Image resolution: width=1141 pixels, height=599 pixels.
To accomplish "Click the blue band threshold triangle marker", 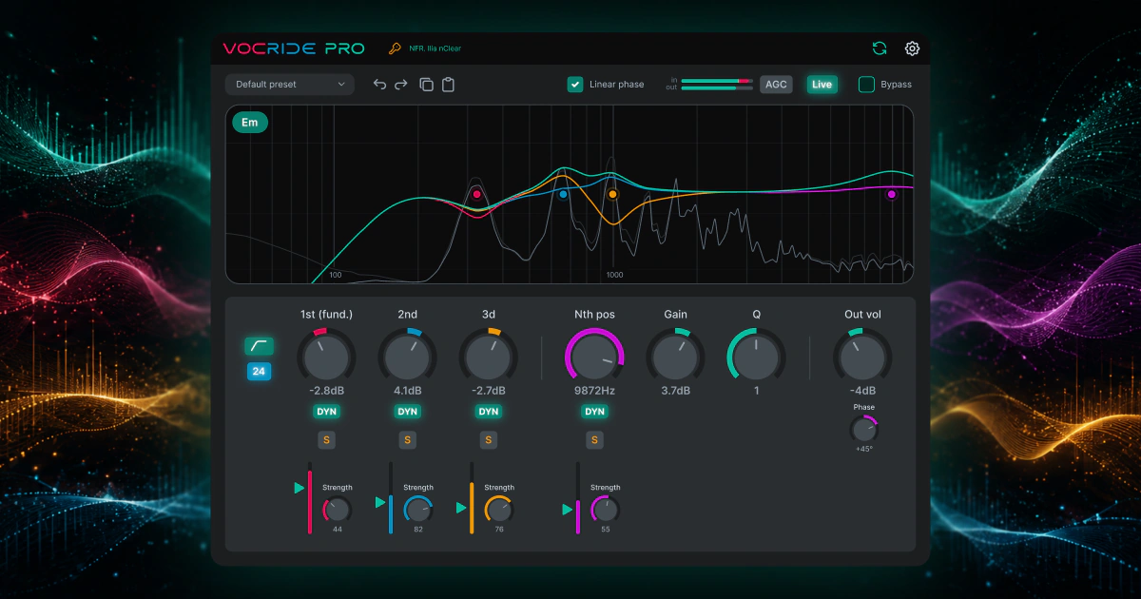I will pyautogui.click(x=380, y=502).
